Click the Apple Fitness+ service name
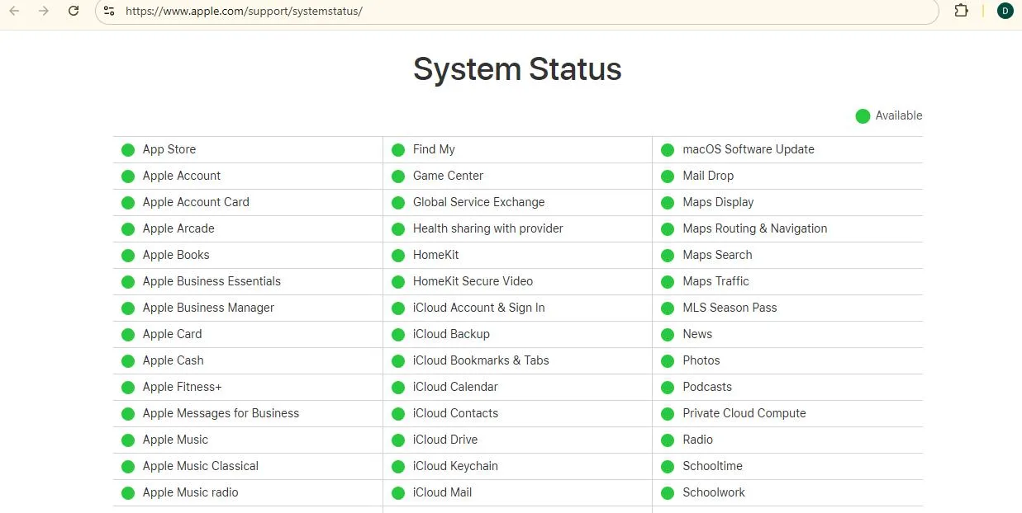The image size is (1022, 513). coord(183,387)
